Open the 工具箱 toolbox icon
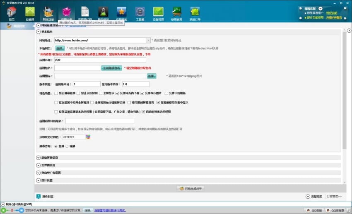Screen dimensions: 352x214 pos(140,13)
